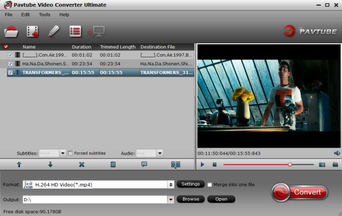
Task: Click the film icon of Con.Air row
Action: tap(18, 55)
